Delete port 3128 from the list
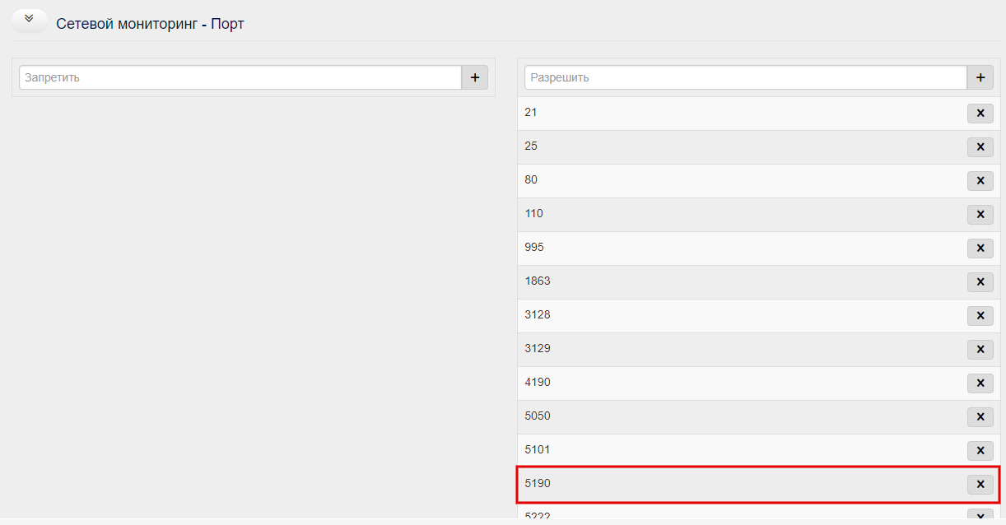The image size is (1006, 525). pos(980,316)
